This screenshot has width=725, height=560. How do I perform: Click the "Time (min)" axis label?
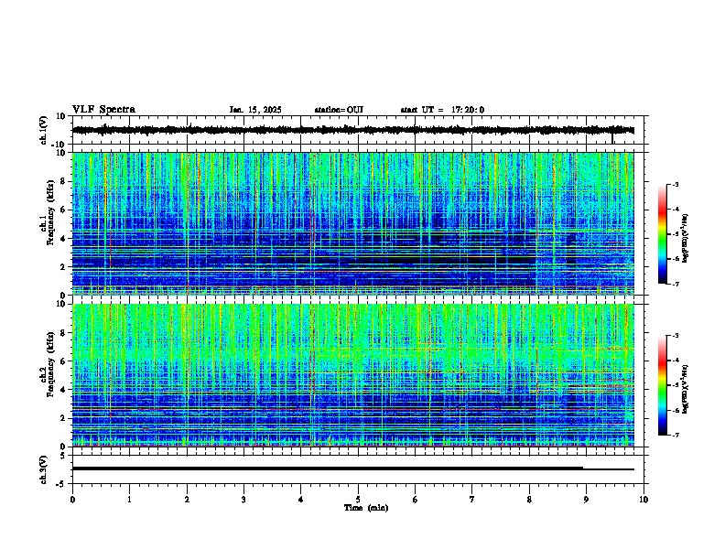click(366, 508)
